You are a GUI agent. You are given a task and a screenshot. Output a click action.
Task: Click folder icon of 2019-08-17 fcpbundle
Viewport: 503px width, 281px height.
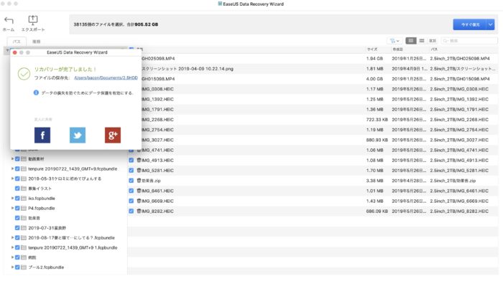[x=24, y=238]
